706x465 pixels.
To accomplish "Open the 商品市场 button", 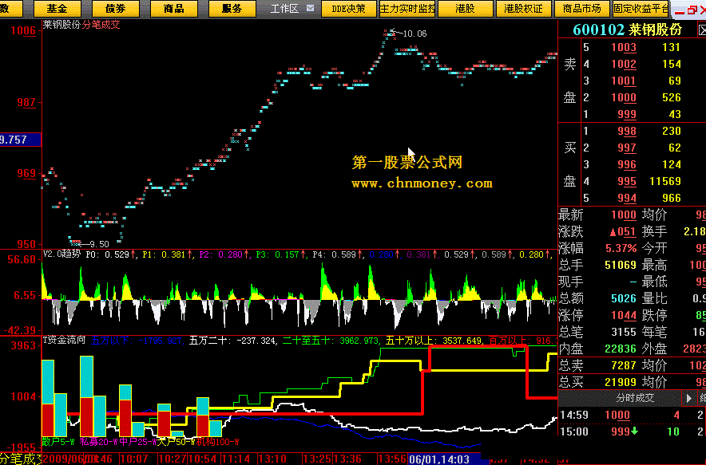I will [581, 9].
